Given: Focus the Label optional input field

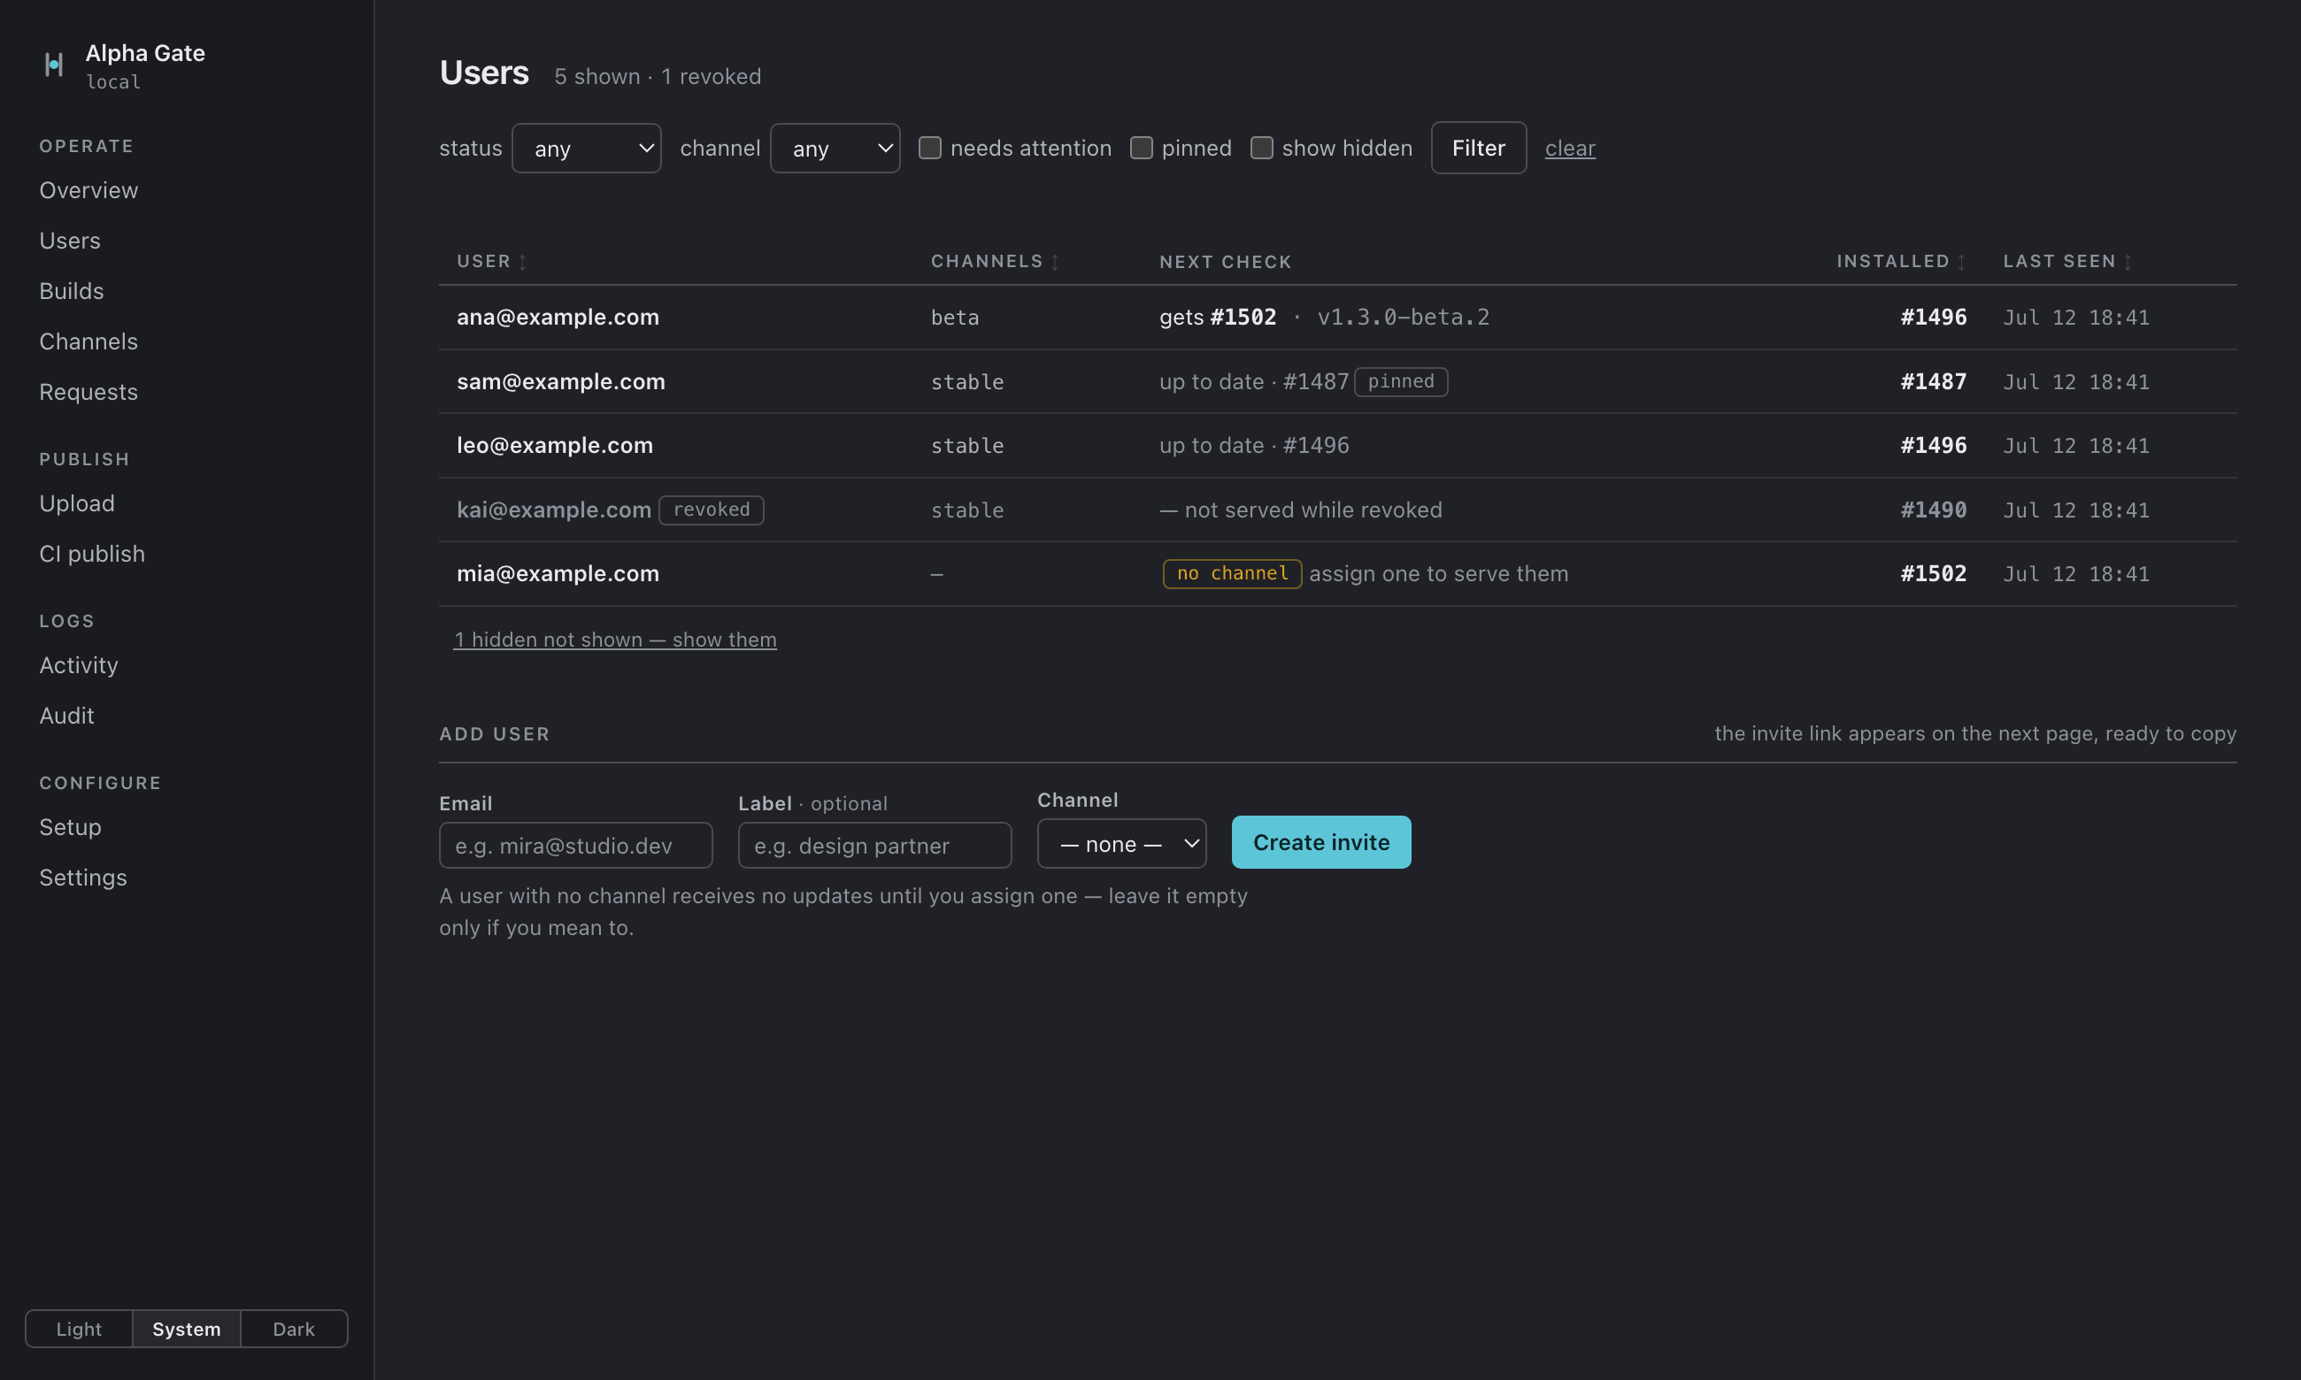Looking at the screenshot, I should (x=874, y=846).
